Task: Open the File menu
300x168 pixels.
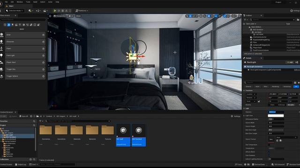Action: tap(6, 2)
